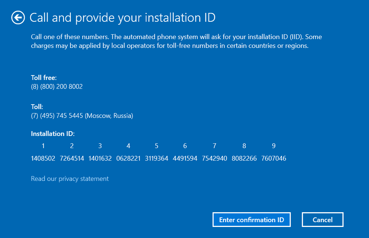Screen dimensions: 369x238
Task: Select the Moscow toll number (7) (495) 745 5445
Action: (82, 116)
